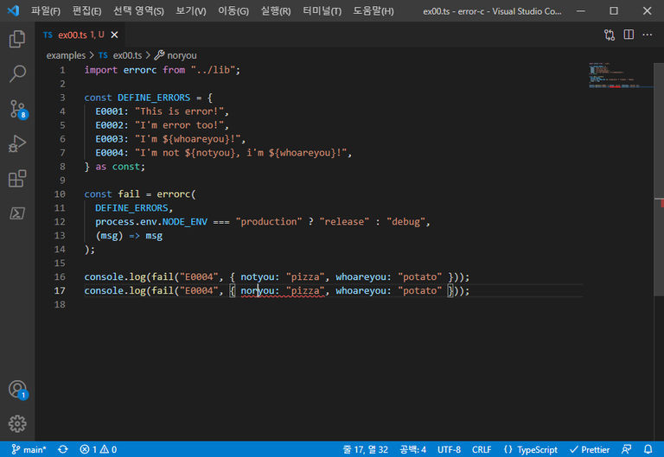Open the Manage gear settings menu

pyautogui.click(x=17, y=423)
